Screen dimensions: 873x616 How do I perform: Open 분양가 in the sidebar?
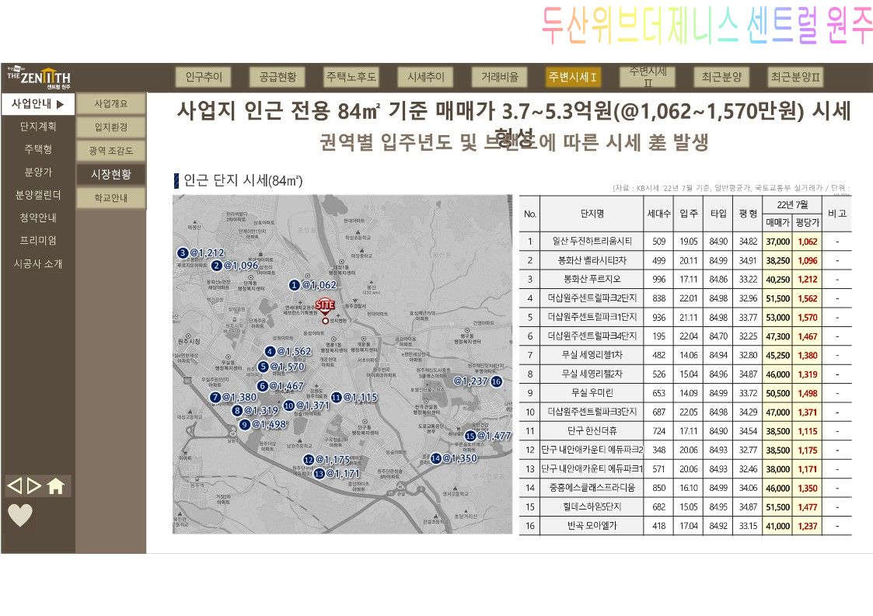click(x=38, y=172)
